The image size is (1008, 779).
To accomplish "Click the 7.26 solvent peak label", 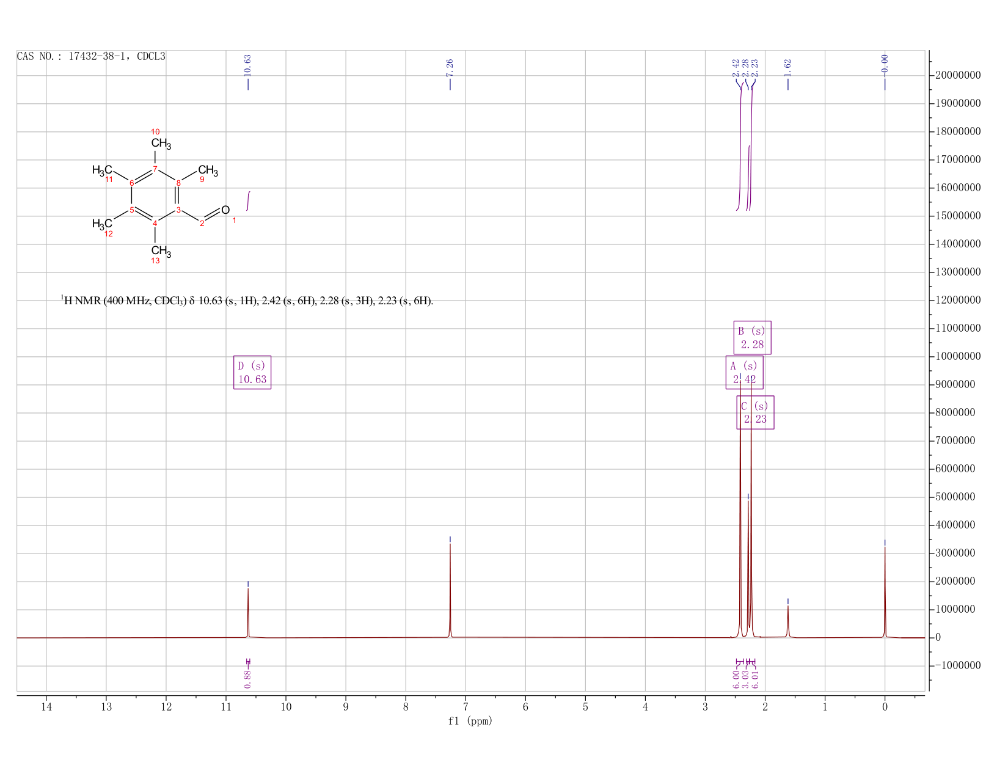I will tap(450, 68).
